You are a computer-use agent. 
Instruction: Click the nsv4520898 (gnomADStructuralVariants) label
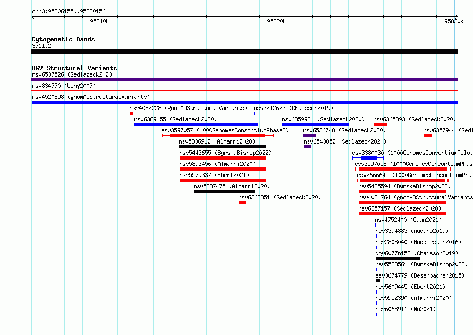click(91, 97)
